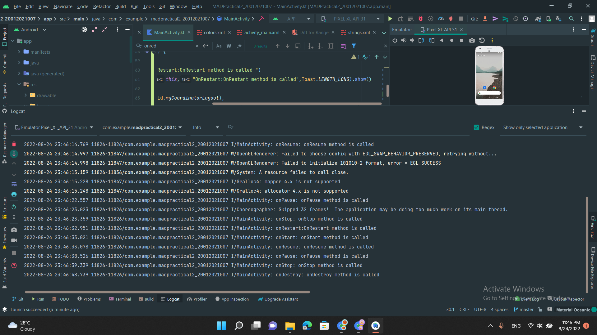Click the Material Oceanic color scheme indicator
The height and width of the screenshot is (335, 597).
(x=573, y=310)
